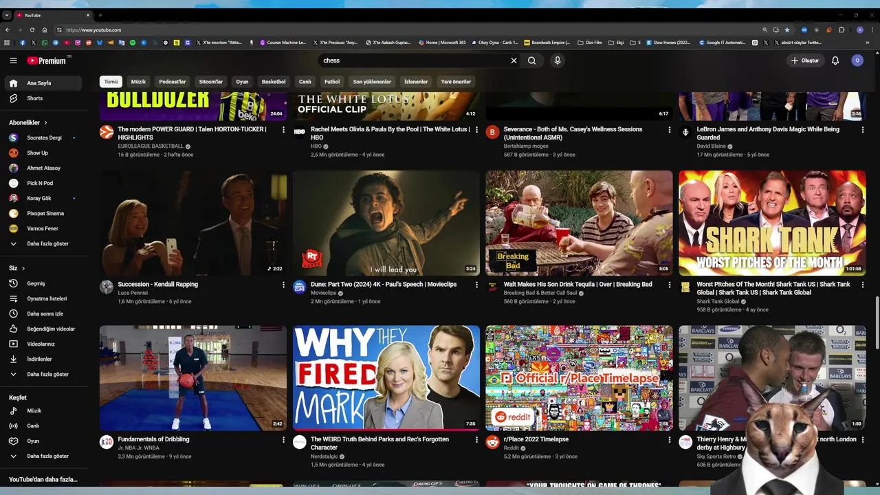Select the Podcast'ler filter chip
Viewport: 880px width, 495px height.
click(173, 82)
